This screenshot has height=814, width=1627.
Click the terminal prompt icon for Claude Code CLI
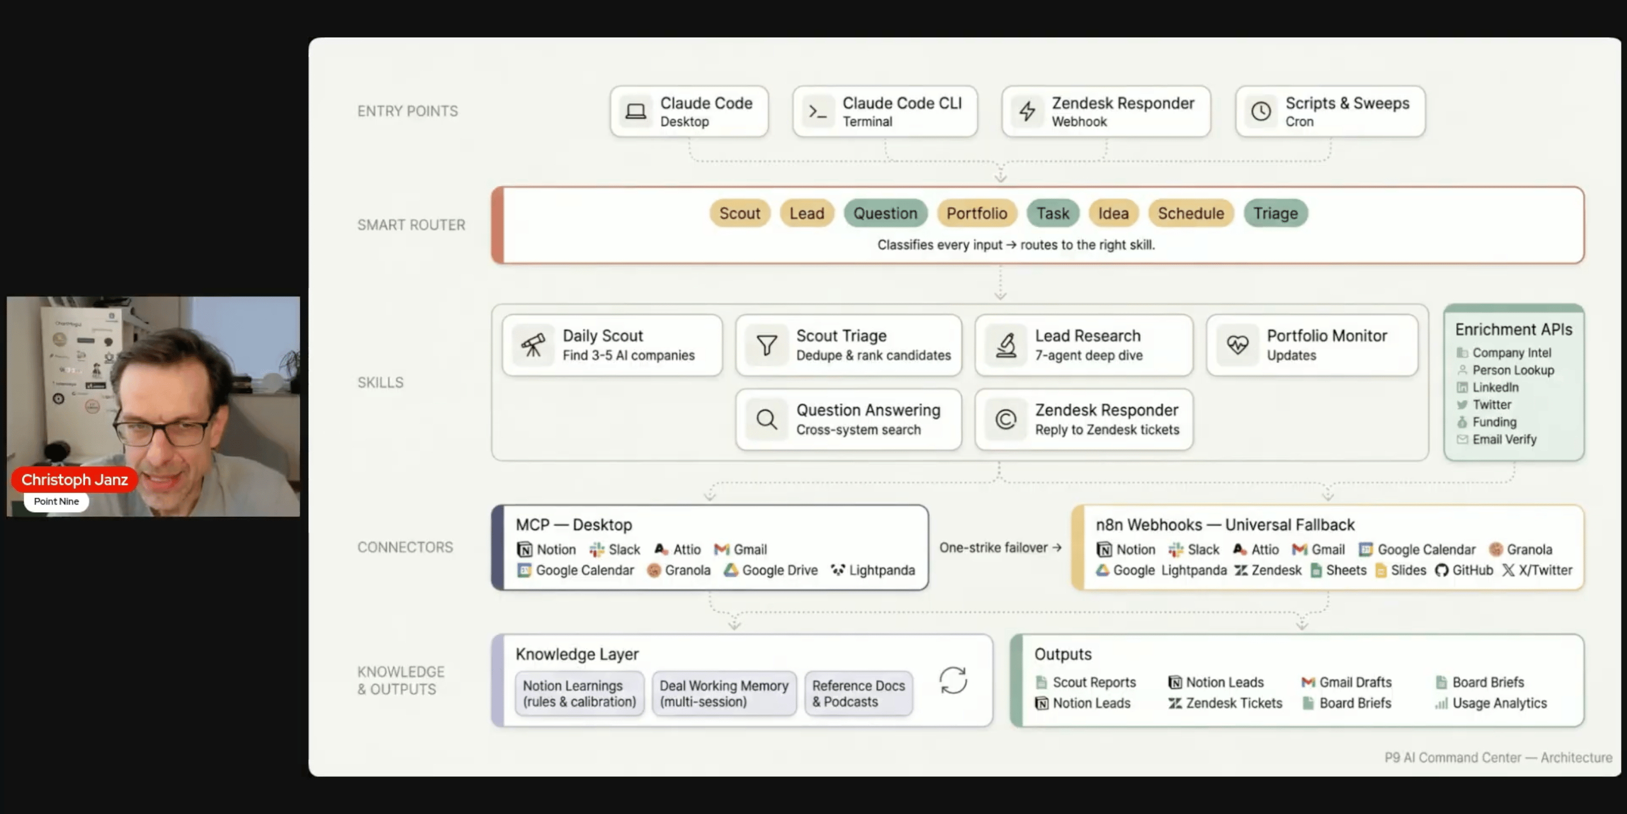click(818, 112)
